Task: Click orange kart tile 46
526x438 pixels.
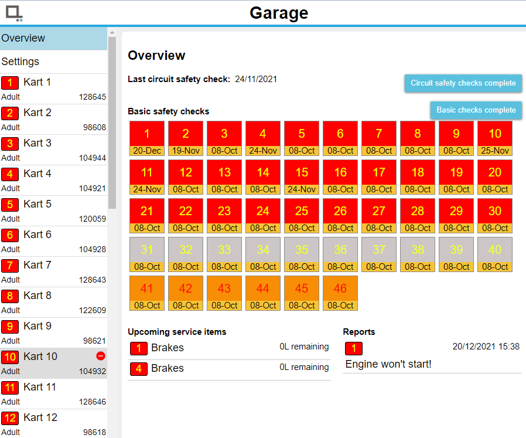Action: click(340, 293)
